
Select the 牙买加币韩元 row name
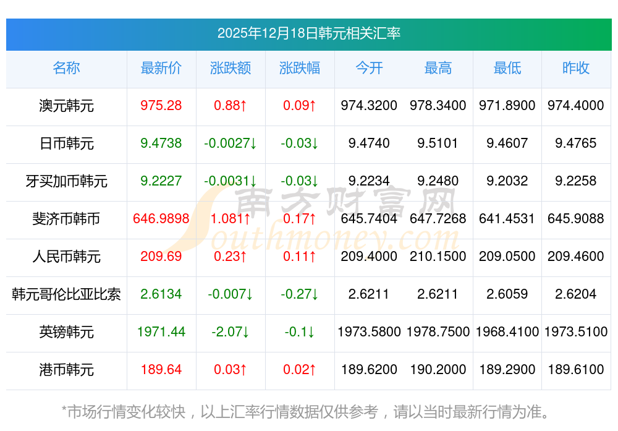66,181
